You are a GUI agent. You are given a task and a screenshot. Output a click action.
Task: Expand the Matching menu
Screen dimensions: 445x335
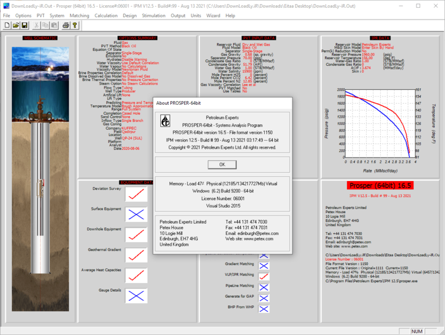(x=80, y=15)
